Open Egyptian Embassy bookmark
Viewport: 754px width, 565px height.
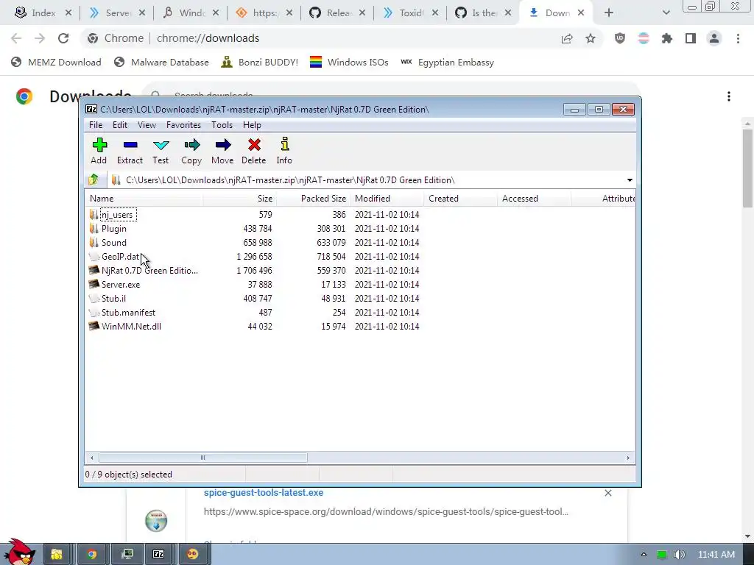[447, 63]
